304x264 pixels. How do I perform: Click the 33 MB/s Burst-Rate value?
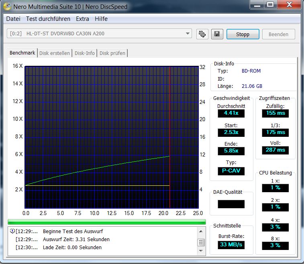click(231, 245)
